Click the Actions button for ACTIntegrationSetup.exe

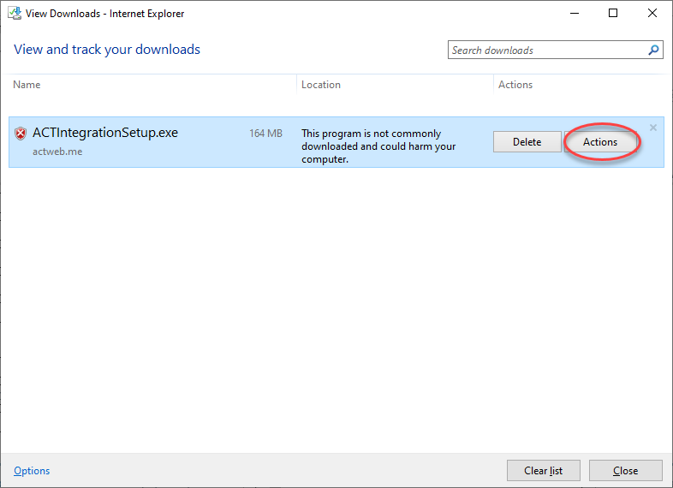[600, 142]
